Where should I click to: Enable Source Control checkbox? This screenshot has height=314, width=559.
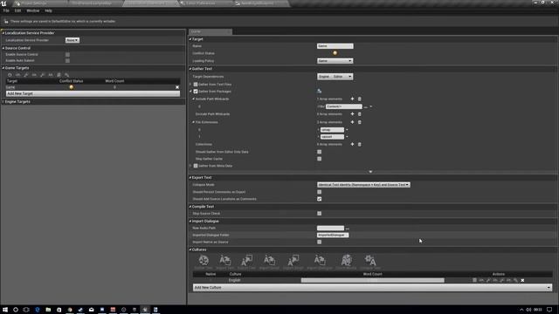[67, 54]
